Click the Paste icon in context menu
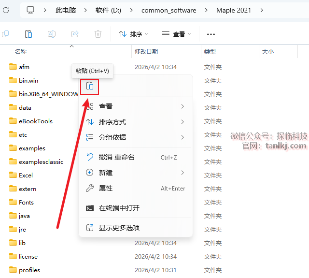Screen dimensions: 309x278 (90, 87)
